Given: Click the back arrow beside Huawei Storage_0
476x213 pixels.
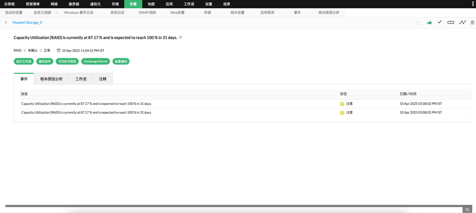Looking at the screenshot, I should 6,23.
